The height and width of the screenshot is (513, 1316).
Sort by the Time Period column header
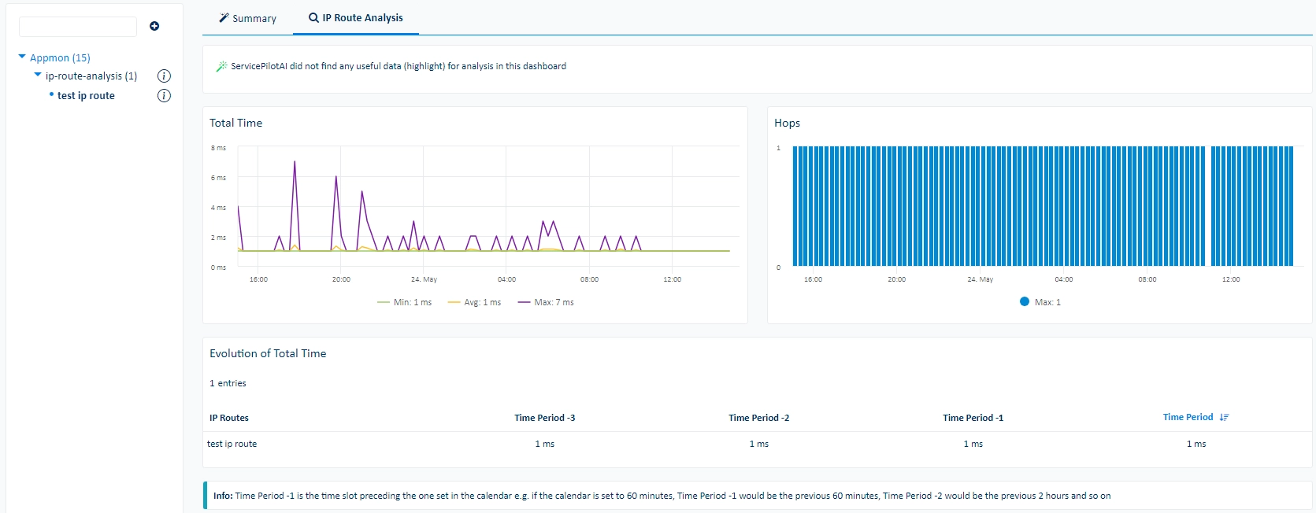click(1188, 417)
